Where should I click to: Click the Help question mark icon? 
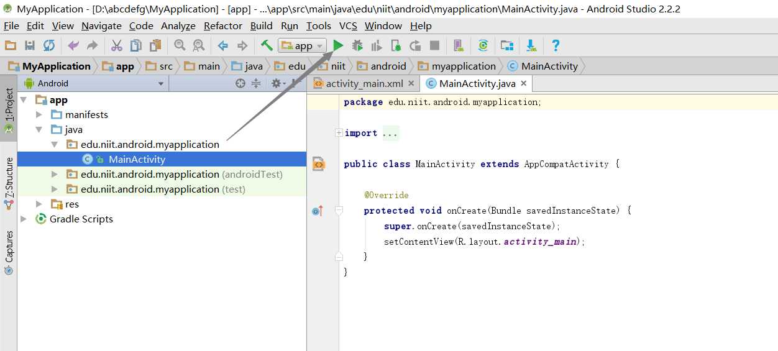556,45
